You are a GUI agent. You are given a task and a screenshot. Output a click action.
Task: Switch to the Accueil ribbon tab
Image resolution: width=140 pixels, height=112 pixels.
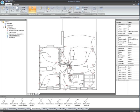9,4
